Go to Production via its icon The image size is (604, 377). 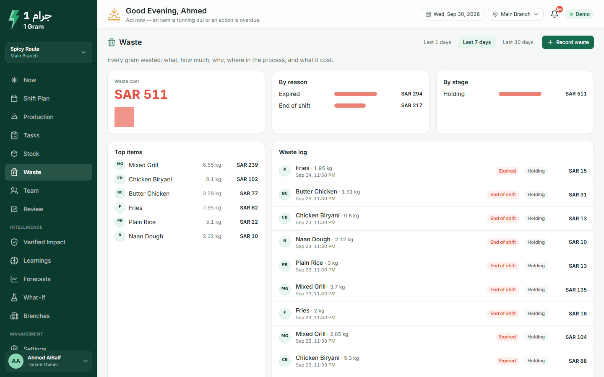14,117
